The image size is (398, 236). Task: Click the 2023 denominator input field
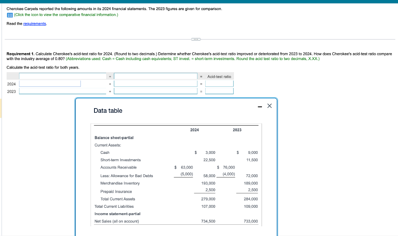tap(155, 91)
